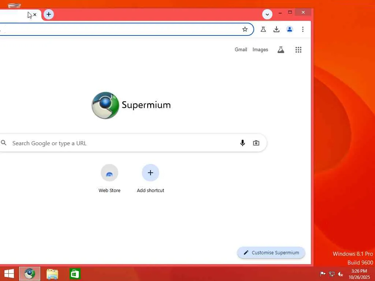Screen dimensions: 375x281
Task: Close the current browser tab
Action: pos(35,15)
